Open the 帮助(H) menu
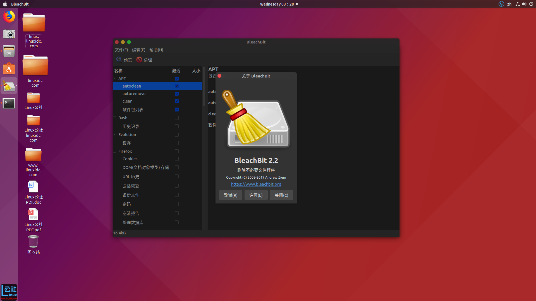 [156, 50]
